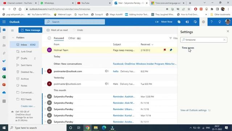Open People in the left rail
The height and width of the screenshot is (131, 232).
tap(4, 45)
